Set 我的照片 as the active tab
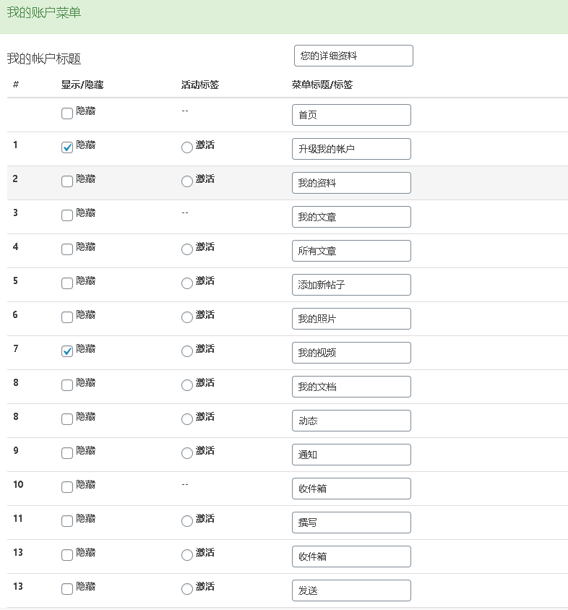This screenshot has width=568, height=610. click(x=186, y=317)
